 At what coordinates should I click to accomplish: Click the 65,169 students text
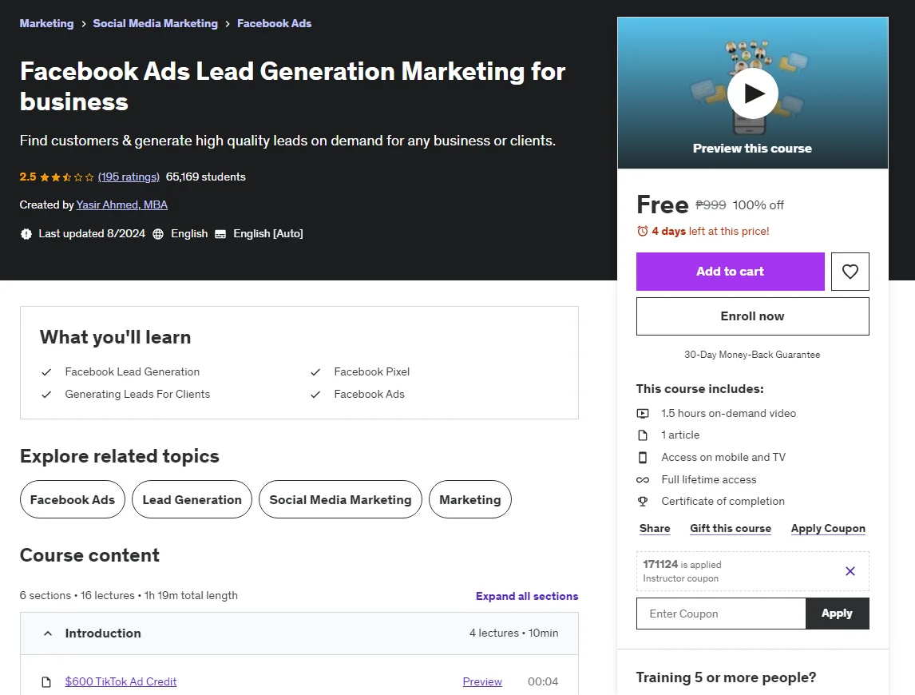pyautogui.click(x=205, y=177)
